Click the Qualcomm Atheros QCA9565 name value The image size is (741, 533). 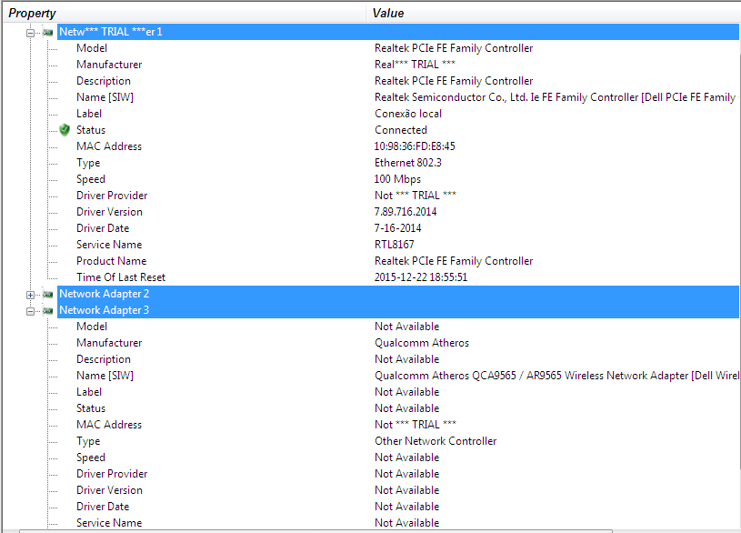click(556, 376)
